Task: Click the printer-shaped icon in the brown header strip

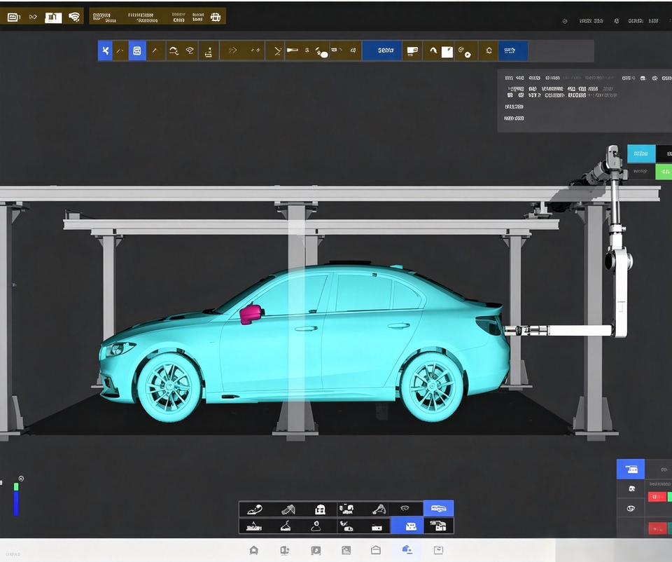Action: [x=216, y=17]
